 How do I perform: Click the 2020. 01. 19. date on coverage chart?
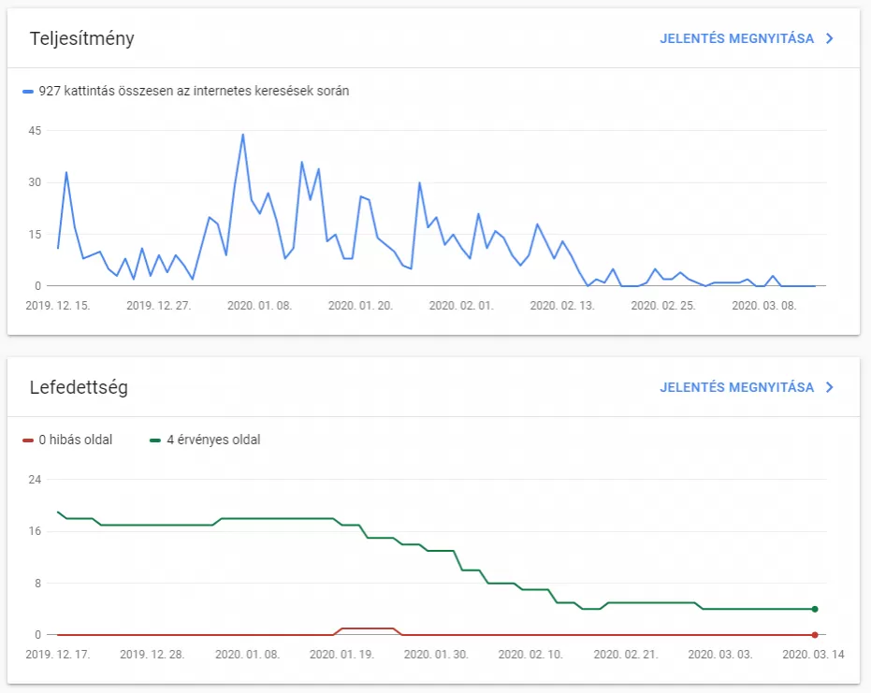[x=341, y=654]
